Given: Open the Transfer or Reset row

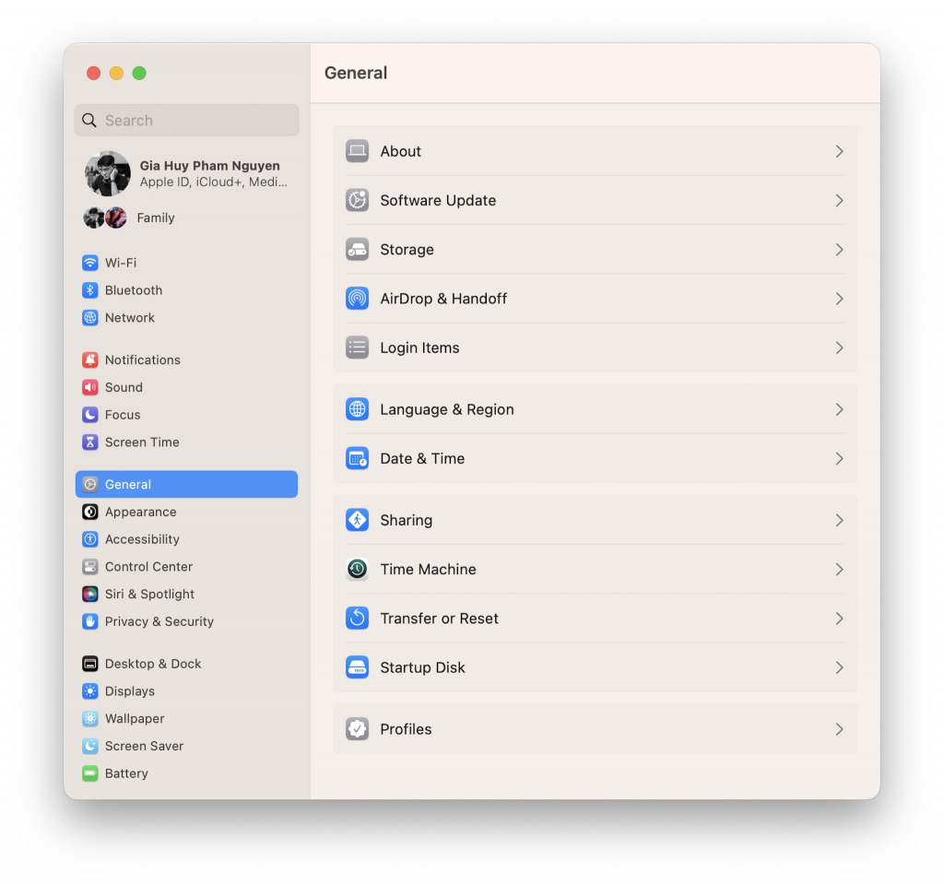Looking at the screenshot, I should (x=595, y=619).
